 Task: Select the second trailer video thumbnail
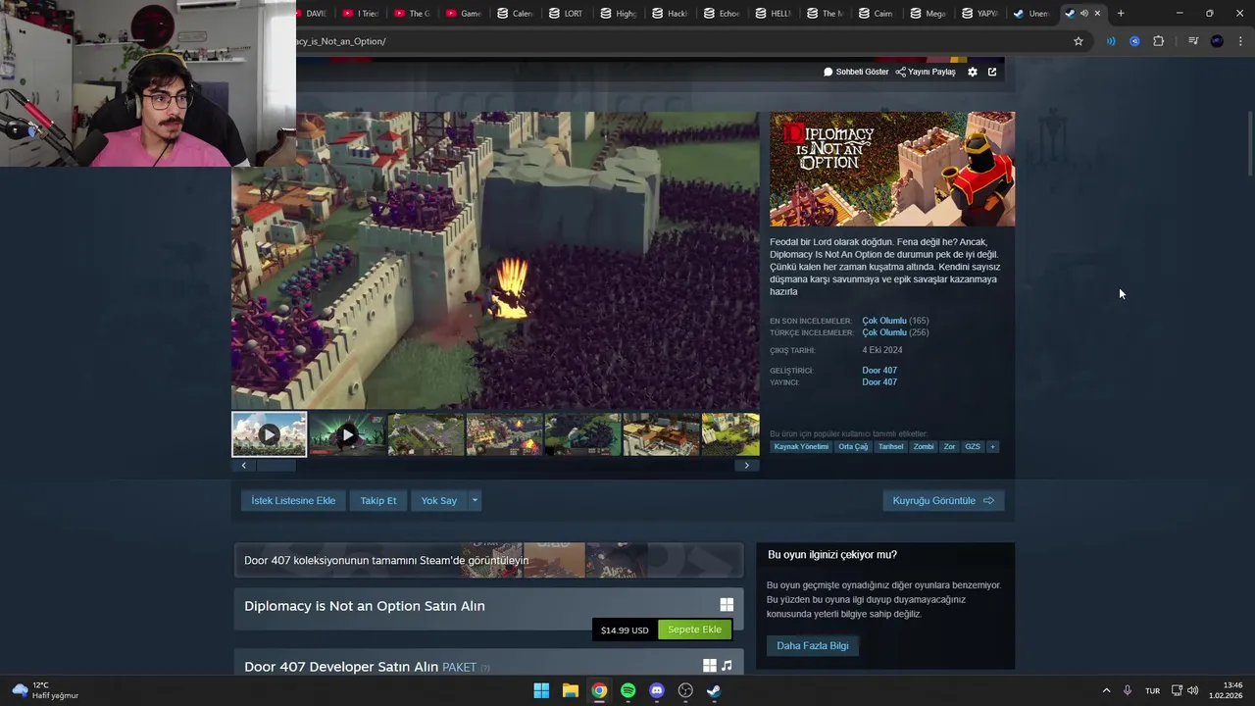click(347, 434)
